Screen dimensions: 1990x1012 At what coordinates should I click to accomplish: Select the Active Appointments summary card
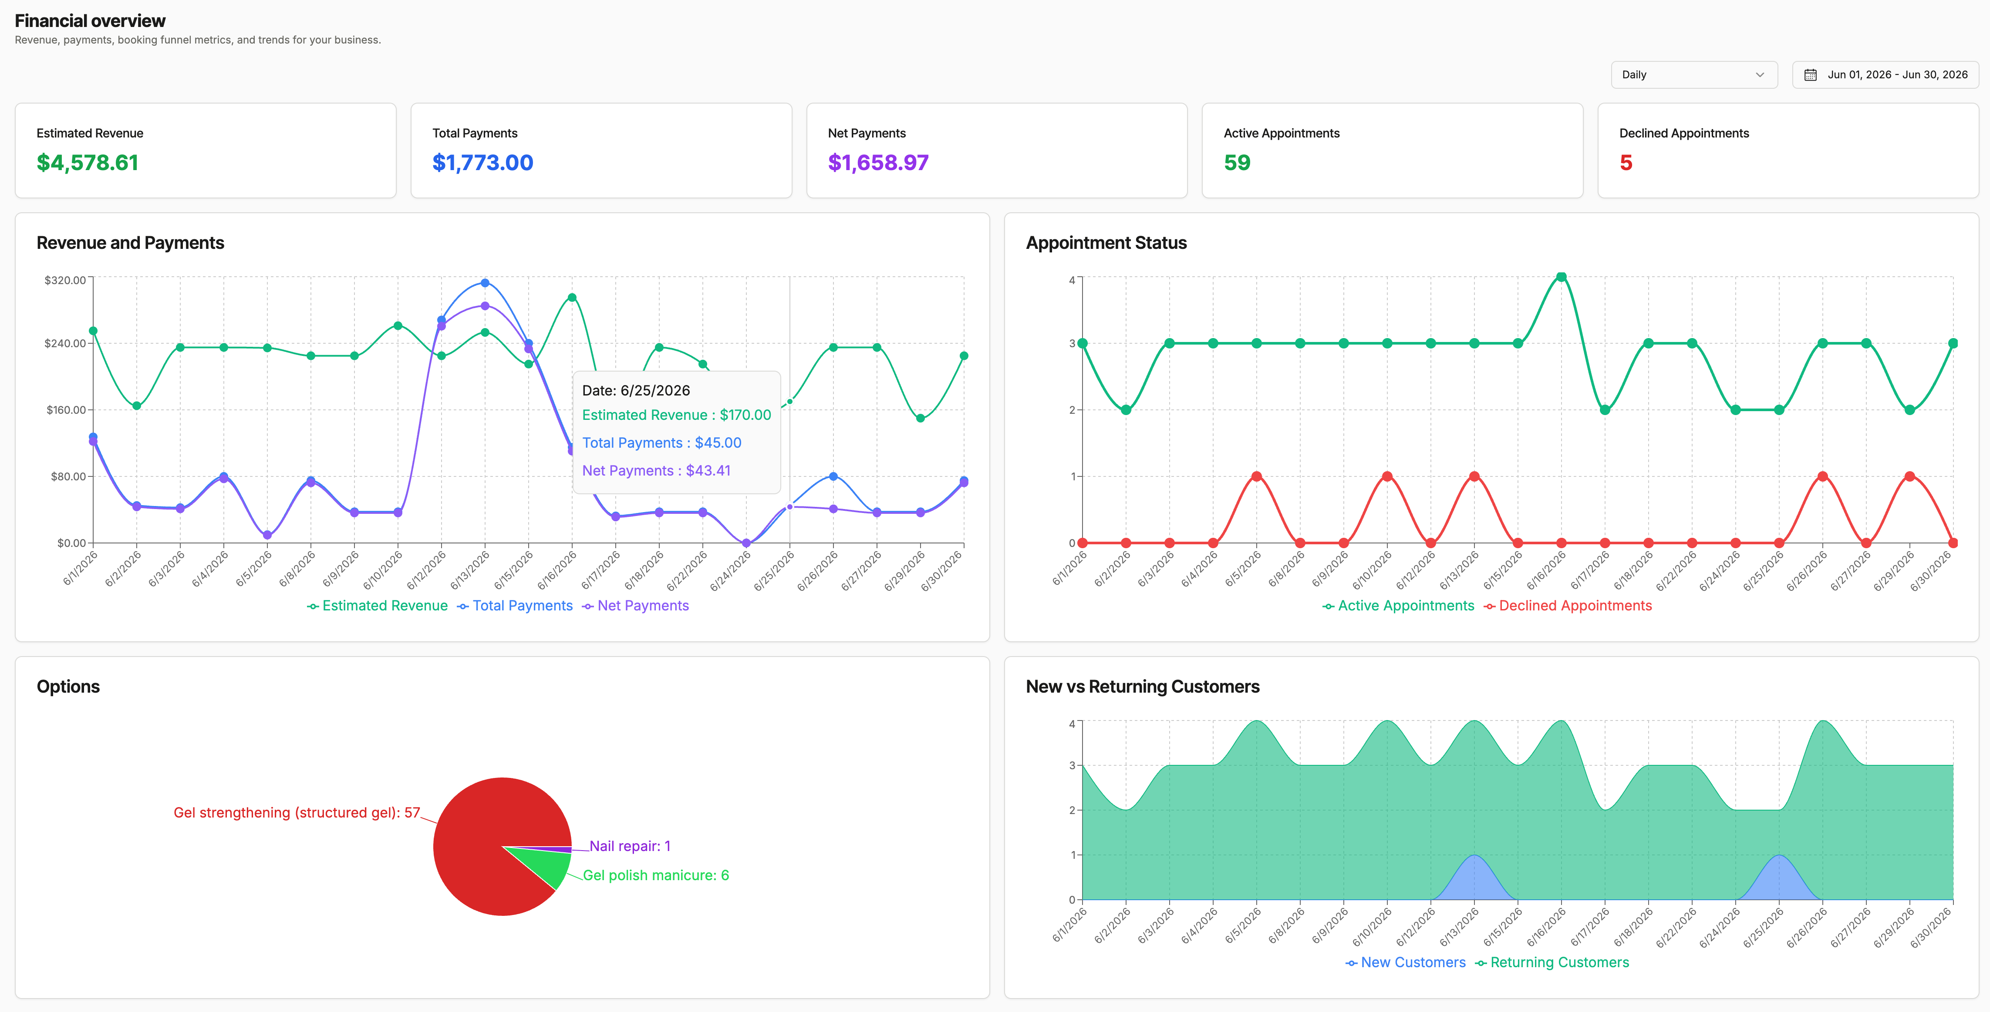click(x=1392, y=151)
